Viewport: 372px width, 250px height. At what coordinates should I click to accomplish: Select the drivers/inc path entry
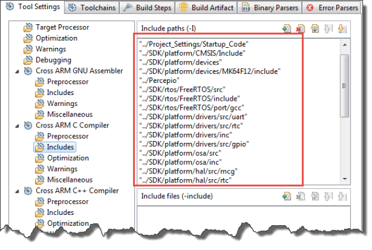[x=185, y=135]
